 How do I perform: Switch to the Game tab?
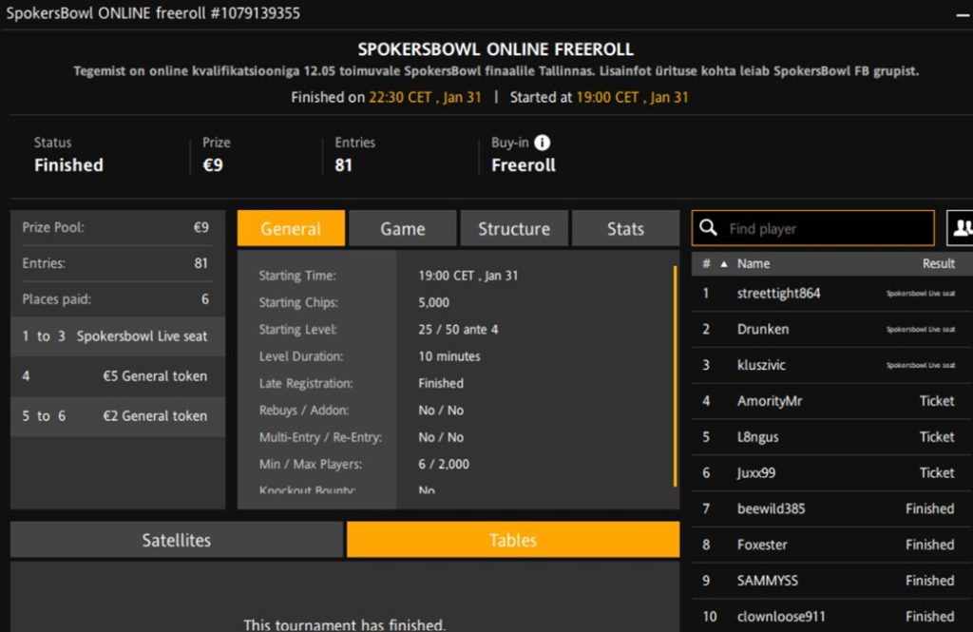coord(403,229)
